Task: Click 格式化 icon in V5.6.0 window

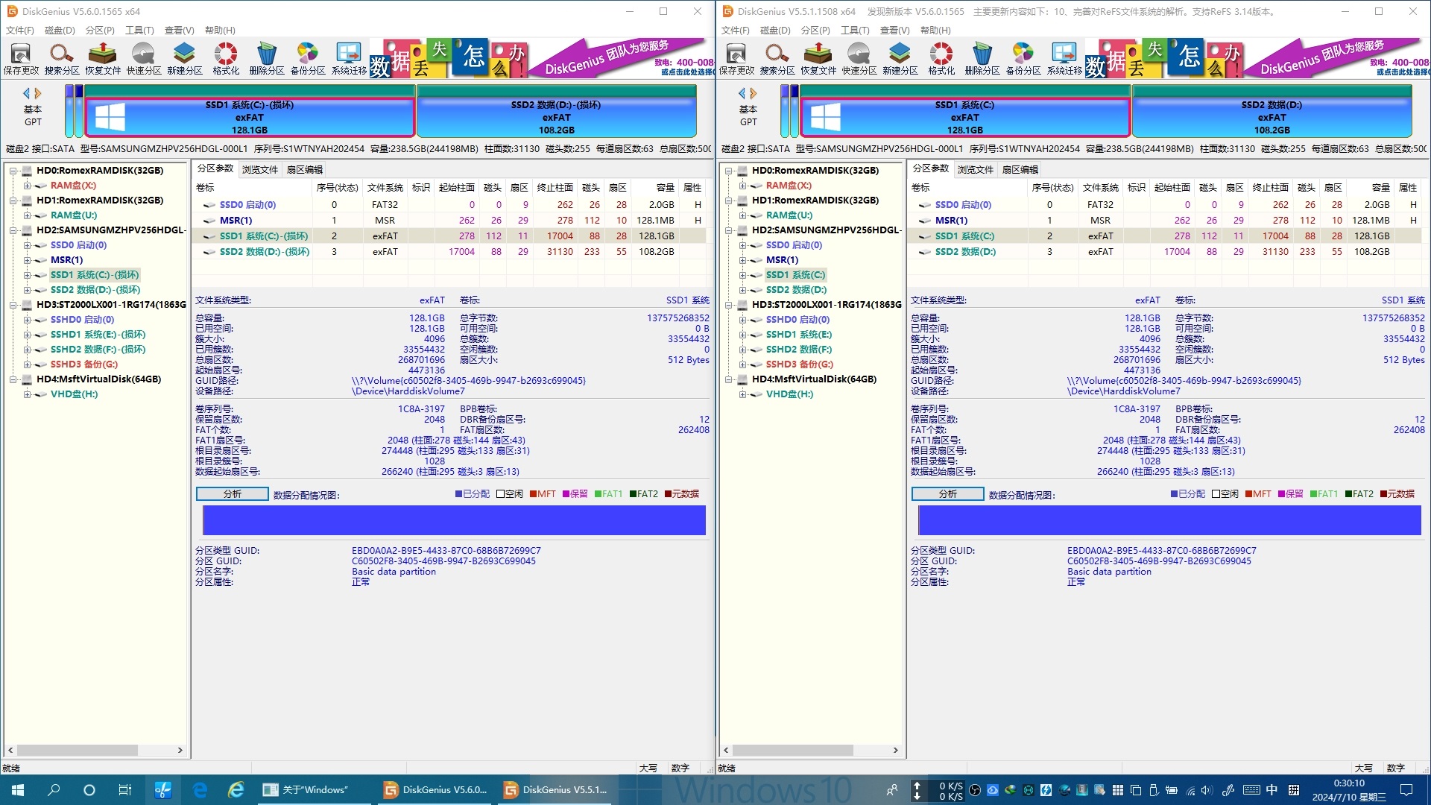Action: click(x=226, y=59)
